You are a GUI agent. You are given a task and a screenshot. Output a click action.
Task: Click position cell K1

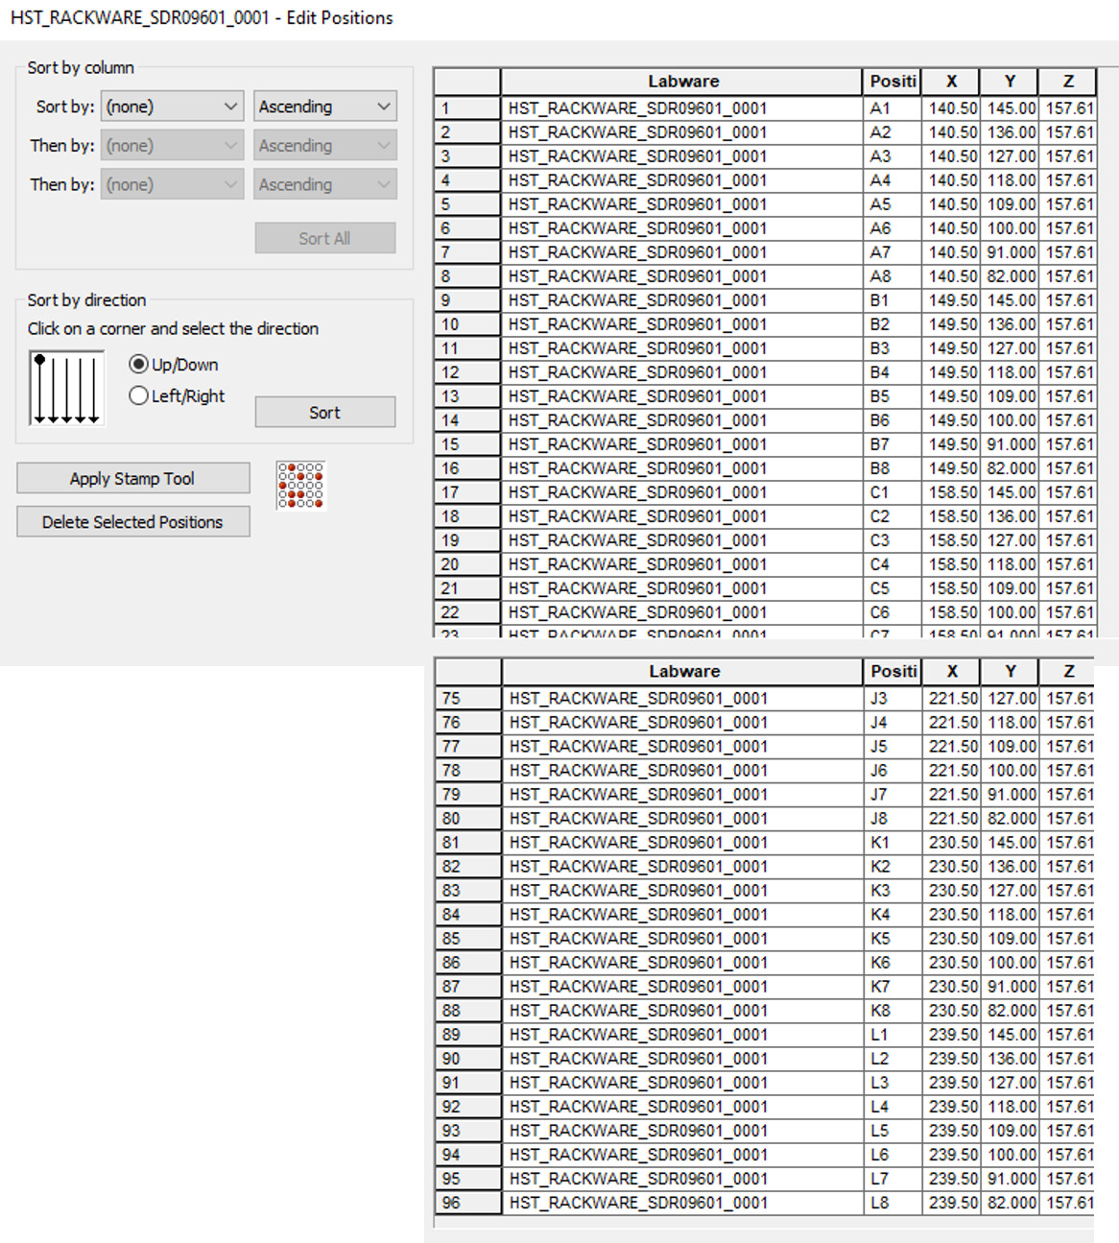[893, 843]
